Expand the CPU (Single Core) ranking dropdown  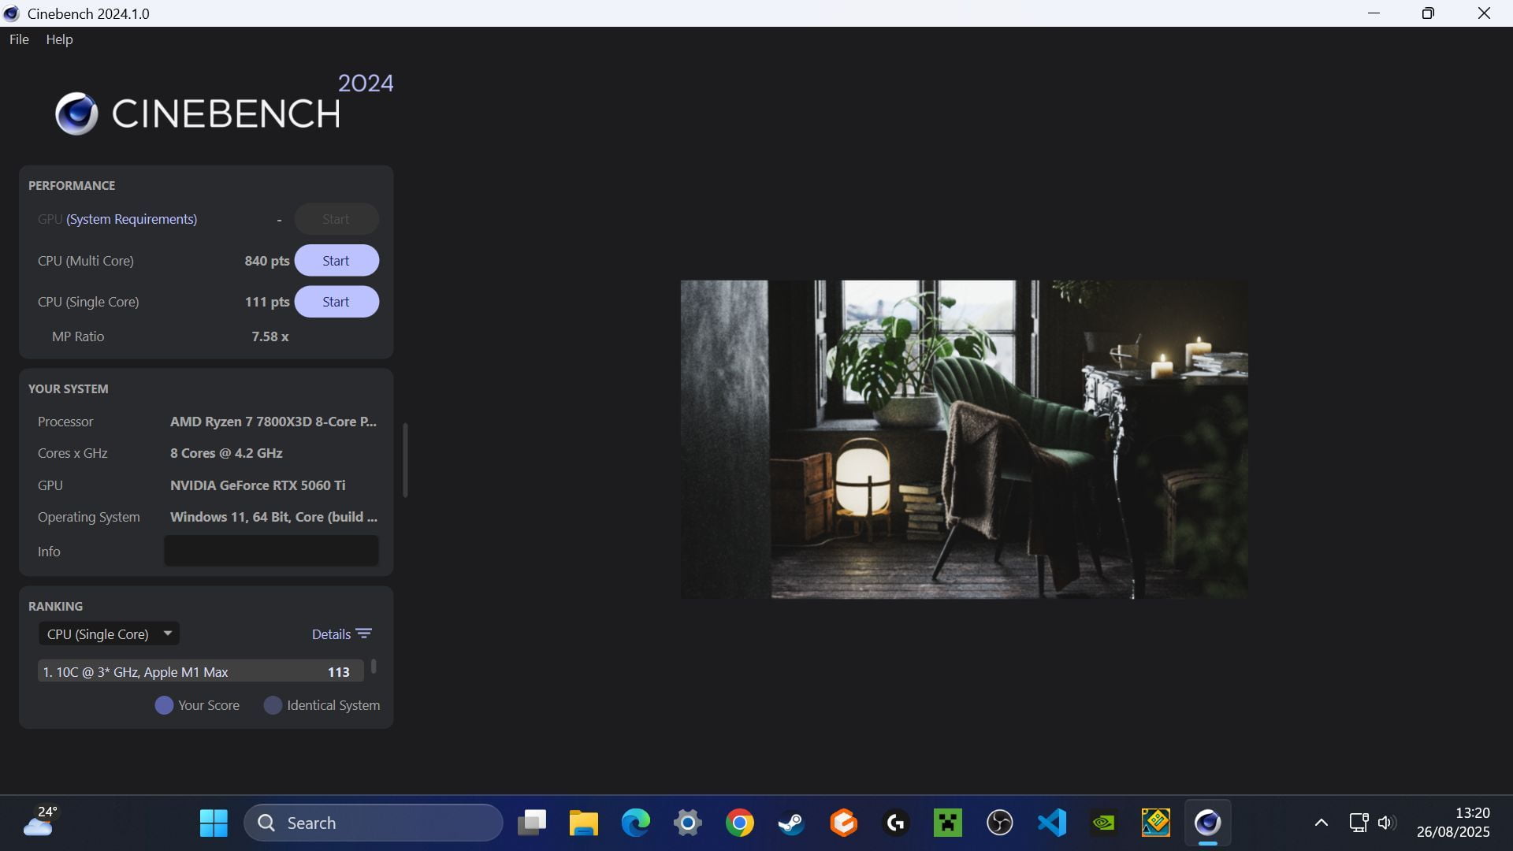point(109,634)
